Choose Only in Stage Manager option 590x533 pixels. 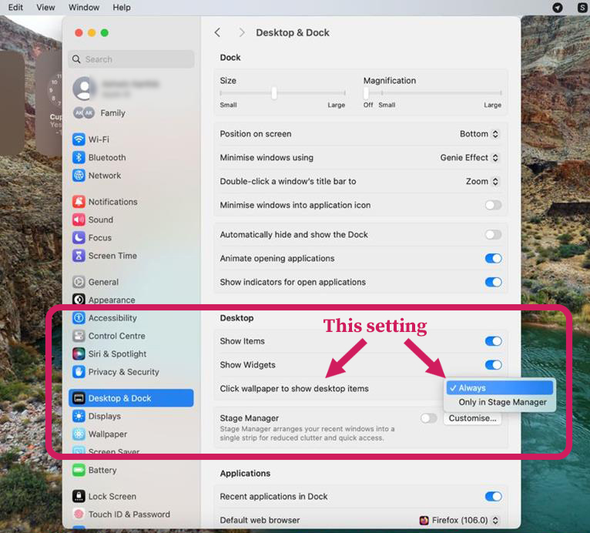[499, 402]
